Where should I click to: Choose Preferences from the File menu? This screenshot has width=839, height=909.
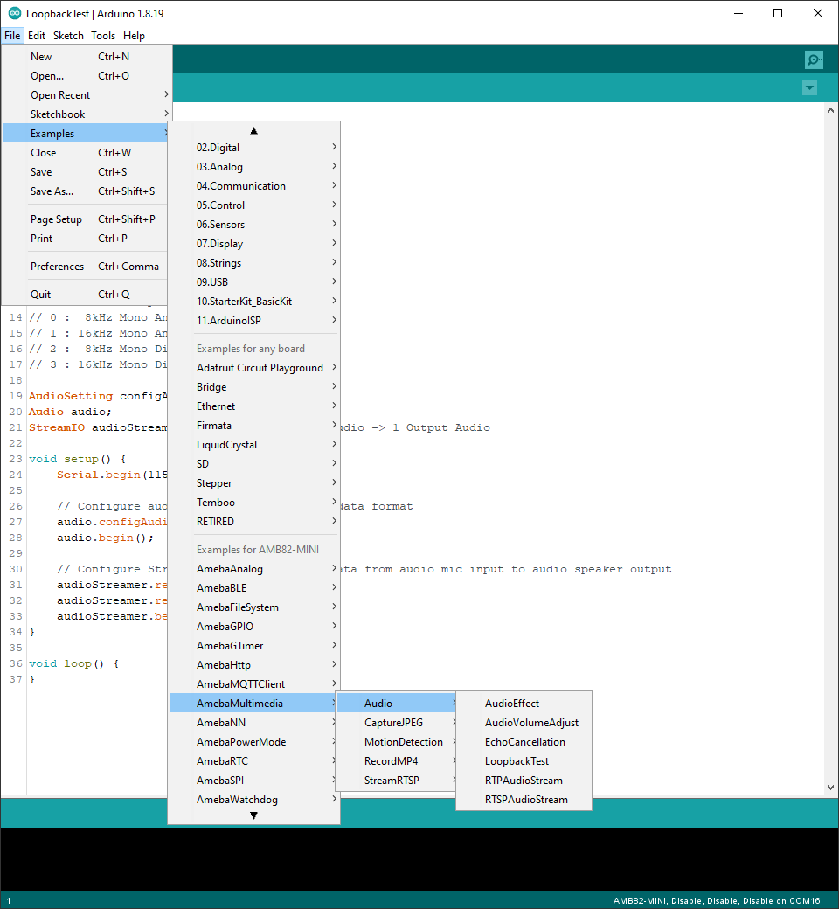coord(58,267)
